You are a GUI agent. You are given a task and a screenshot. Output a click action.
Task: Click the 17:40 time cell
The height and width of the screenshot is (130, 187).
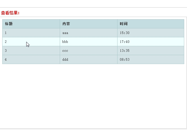point(151,42)
